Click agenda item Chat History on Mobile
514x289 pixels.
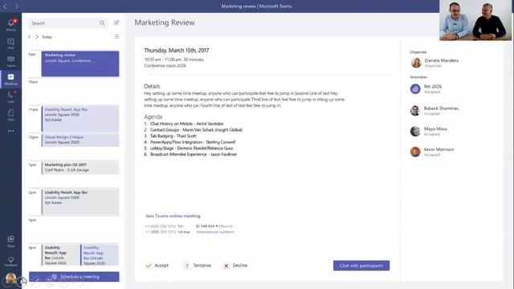[186, 124]
